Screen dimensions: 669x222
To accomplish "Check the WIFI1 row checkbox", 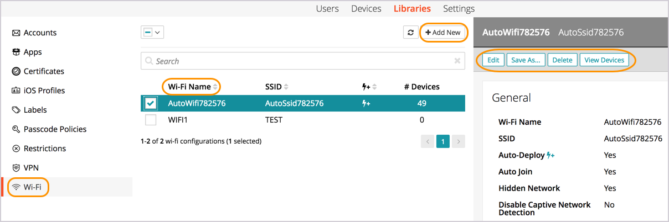I will pyautogui.click(x=151, y=120).
